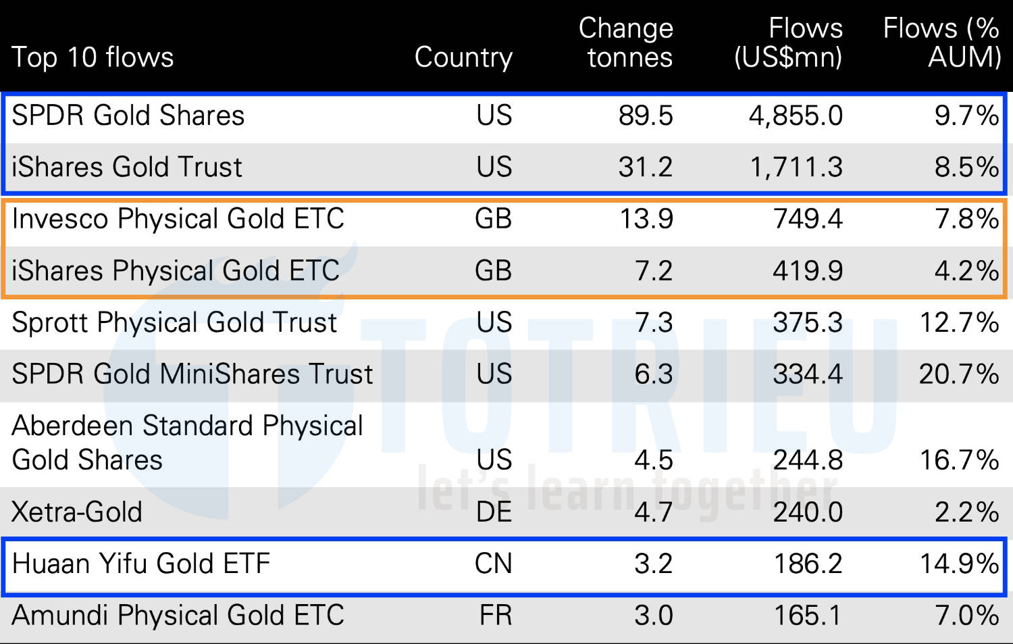Select the 89.5 change tonnes value
Image resolution: width=1013 pixels, height=644 pixels.
click(646, 116)
